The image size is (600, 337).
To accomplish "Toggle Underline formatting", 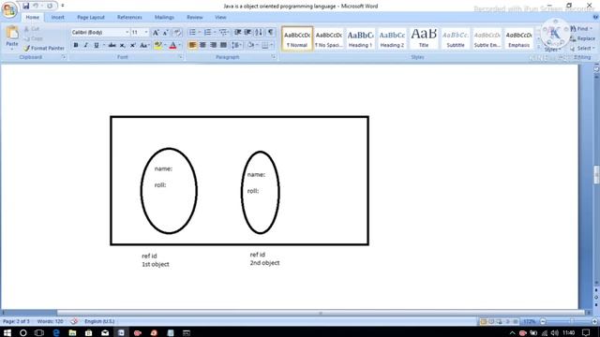I will (x=96, y=46).
